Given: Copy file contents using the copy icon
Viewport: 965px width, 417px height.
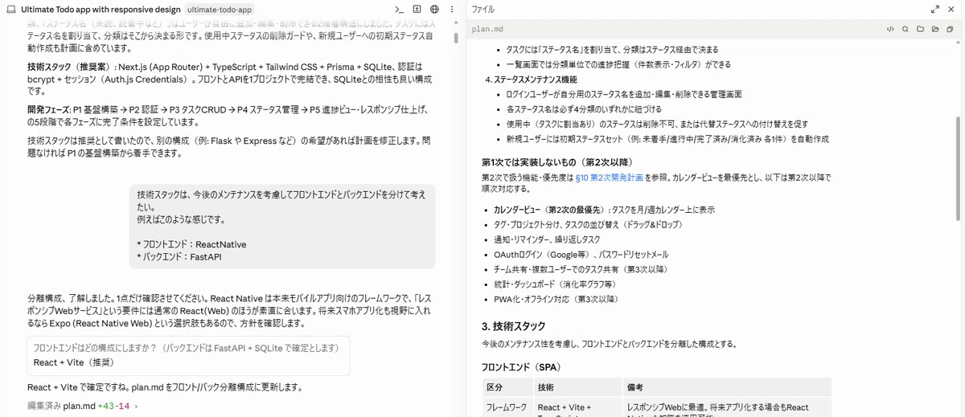Looking at the screenshot, I should coord(951,29).
